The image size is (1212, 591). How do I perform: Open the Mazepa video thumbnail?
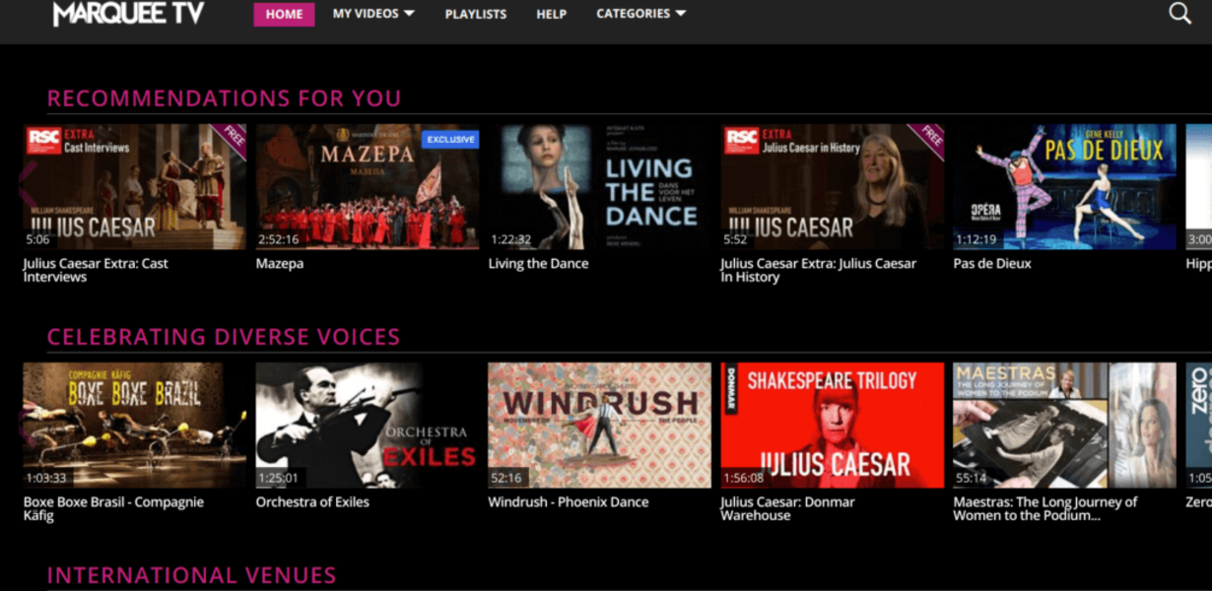(x=368, y=187)
